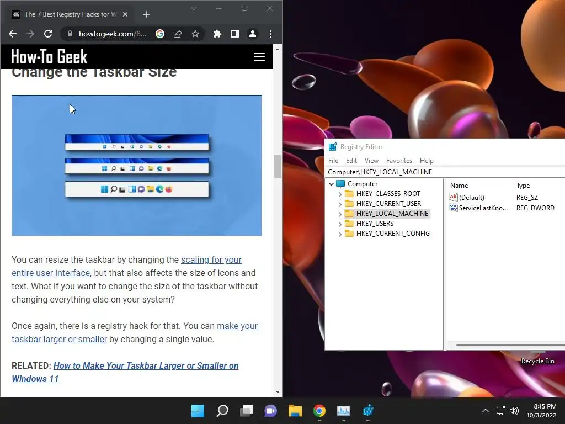Select HKEY_LOCAL_MACHINE key
The width and height of the screenshot is (565, 424).
[392, 214]
